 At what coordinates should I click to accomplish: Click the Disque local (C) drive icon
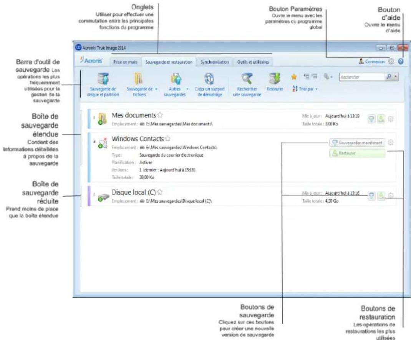(103, 197)
